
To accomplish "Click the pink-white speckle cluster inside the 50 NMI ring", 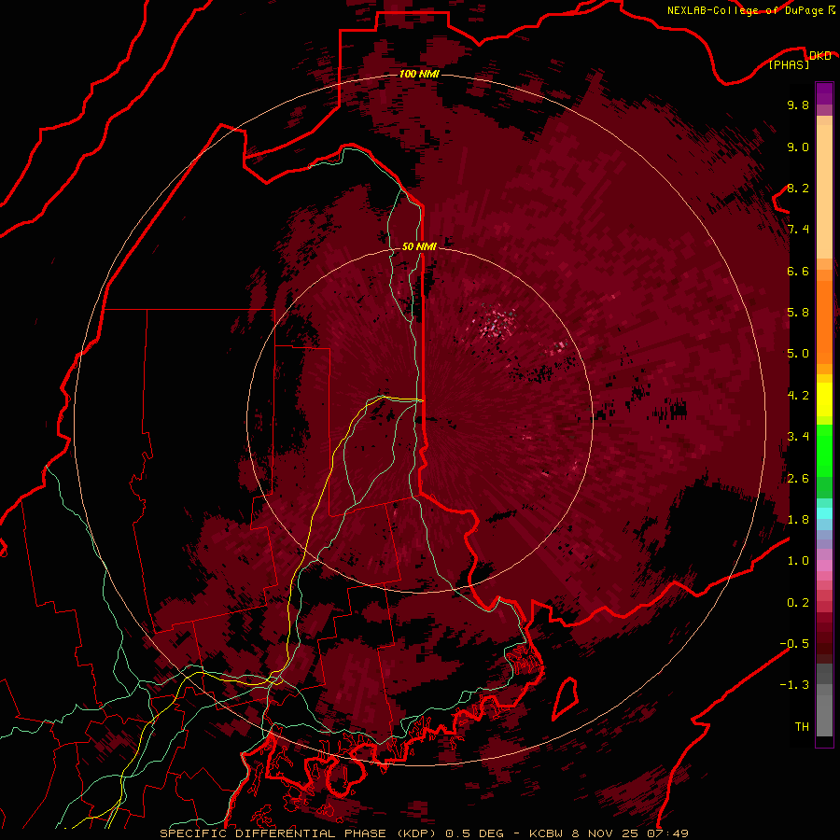I will pos(497,321).
